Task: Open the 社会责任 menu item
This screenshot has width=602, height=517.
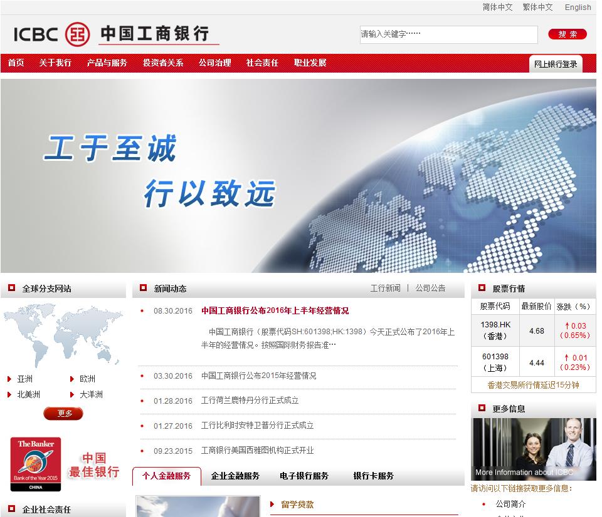Action: [x=262, y=63]
